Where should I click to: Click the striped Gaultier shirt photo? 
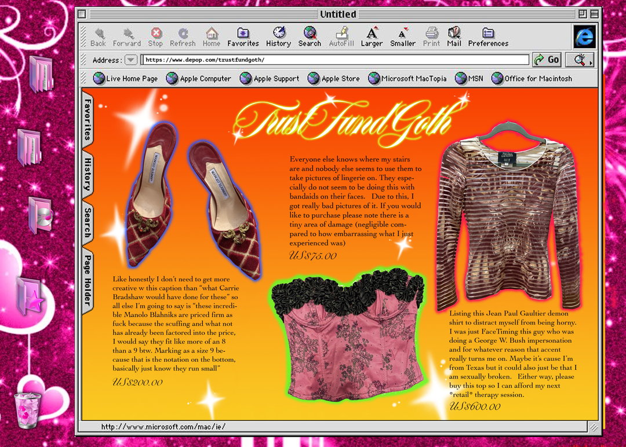pyautogui.click(x=508, y=217)
